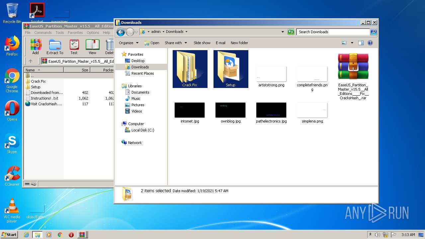The image size is (425, 239).
Task: Click the Forward button in Explorer
Action: point(130,32)
